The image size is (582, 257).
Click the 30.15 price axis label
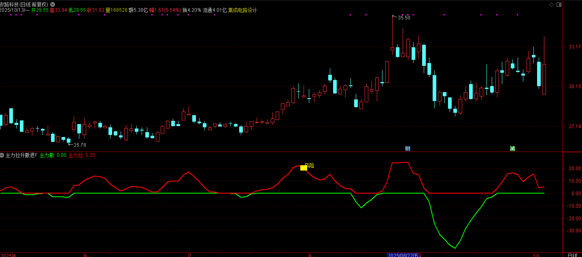(575, 86)
